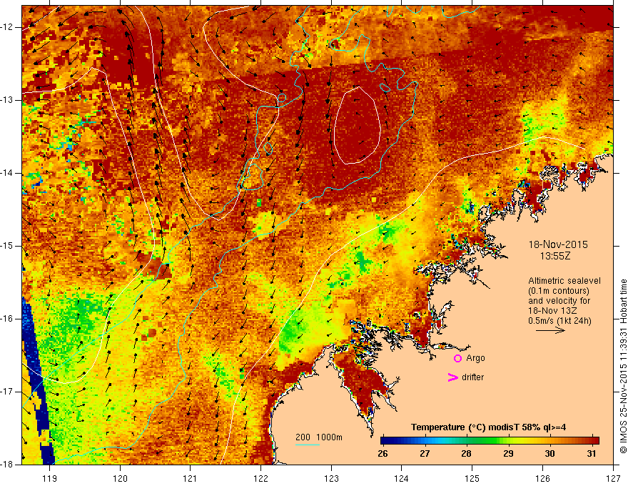Click colorbar tick label 30
This screenshot has height=486, width=628.
point(549,454)
